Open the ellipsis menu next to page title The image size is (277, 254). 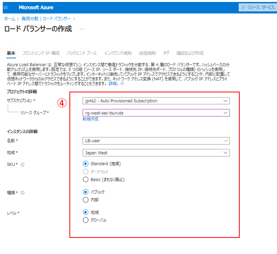pyautogui.click(x=82, y=29)
